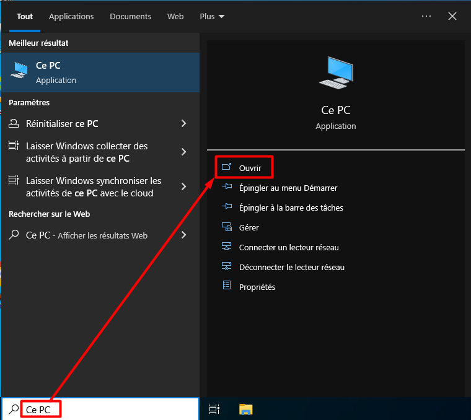The width and height of the screenshot is (471, 420).
Task: Expand chevron for synchroniser les activités
Action: click(184, 186)
